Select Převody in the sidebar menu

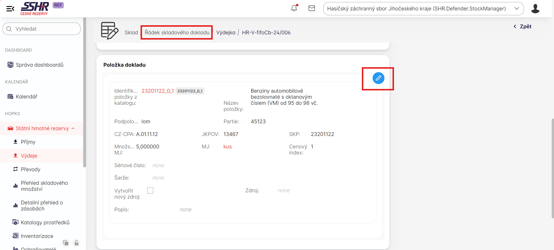point(30,169)
